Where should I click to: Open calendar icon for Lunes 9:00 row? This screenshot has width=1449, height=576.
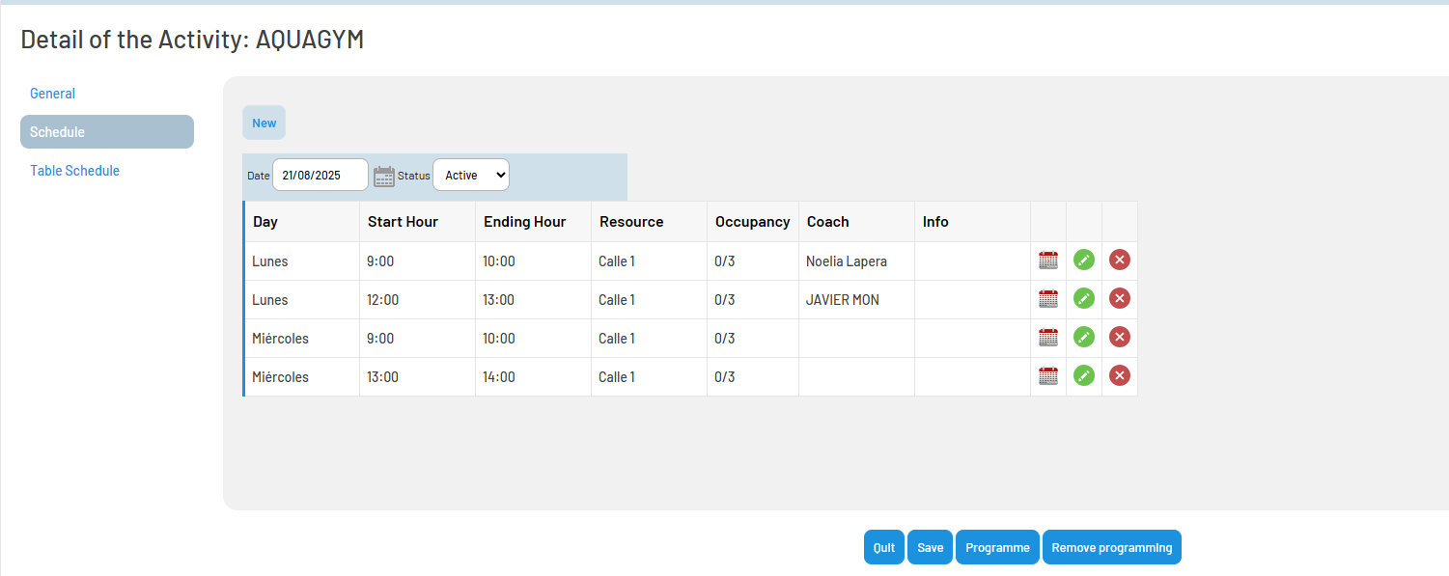1048,261
